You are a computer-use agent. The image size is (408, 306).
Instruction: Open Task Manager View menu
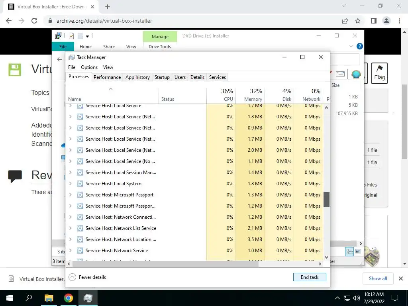coord(108,67)
